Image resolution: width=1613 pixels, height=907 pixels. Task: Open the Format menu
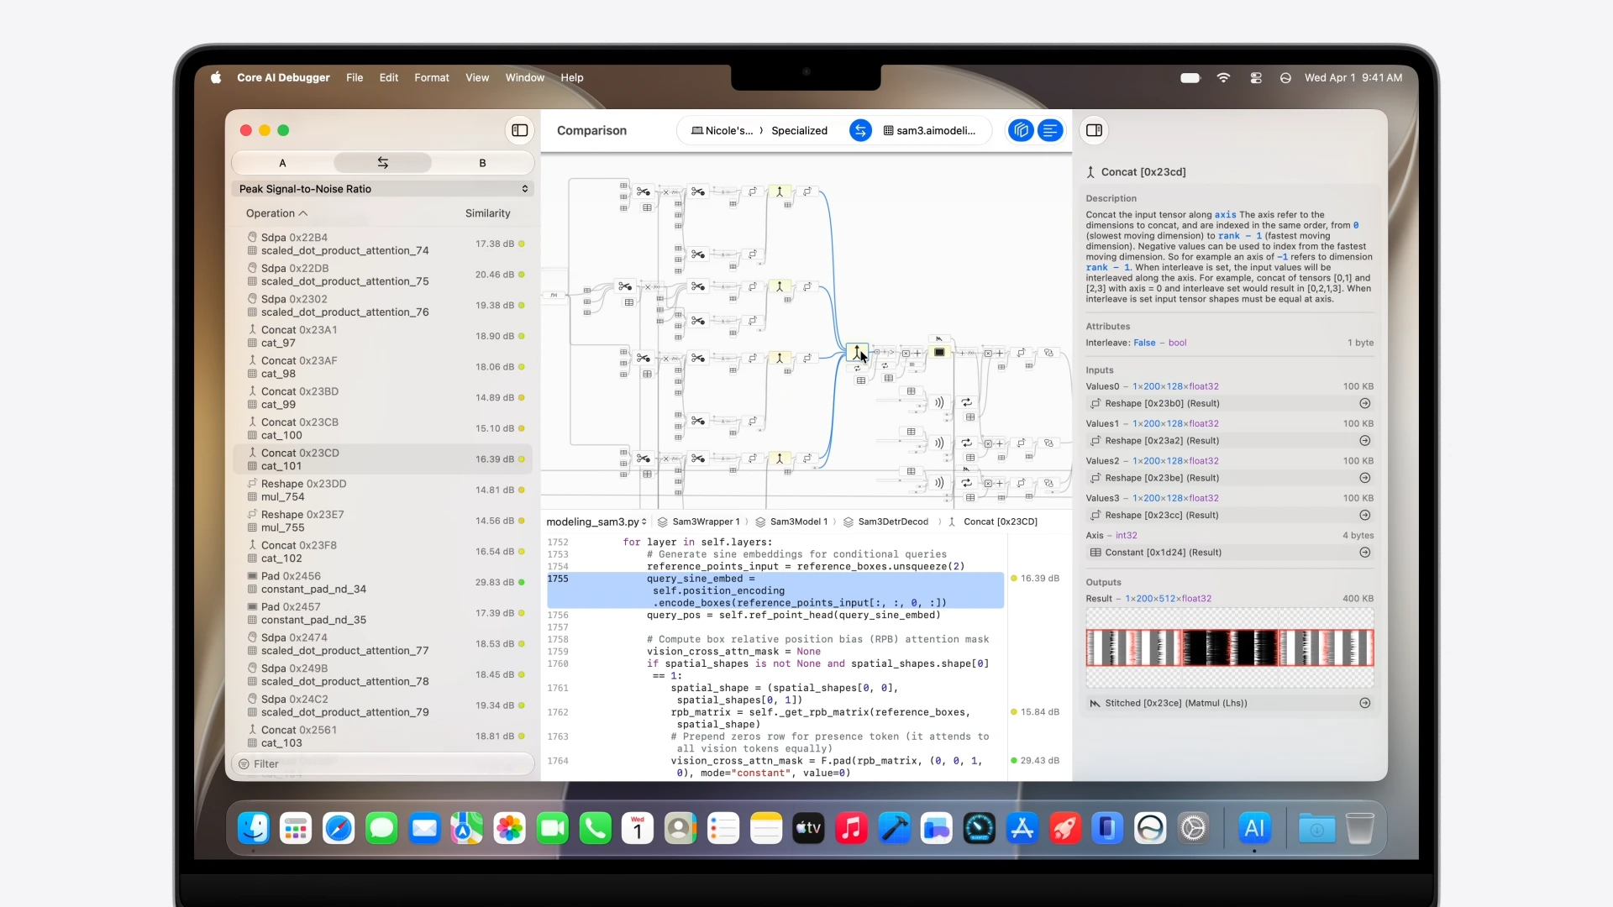tap(432, 77)
